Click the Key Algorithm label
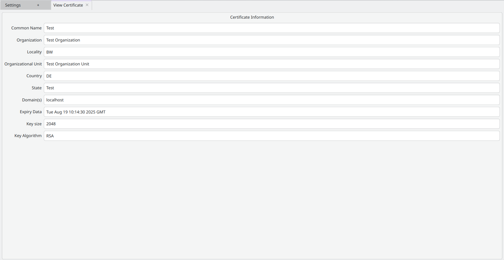The width and height of the screenshot is (504, 260). point(28,136)
